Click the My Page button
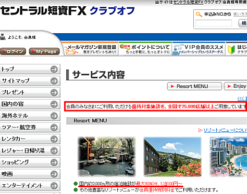The image size is (247, 194). pyautogui.click(x=44, y=51)
